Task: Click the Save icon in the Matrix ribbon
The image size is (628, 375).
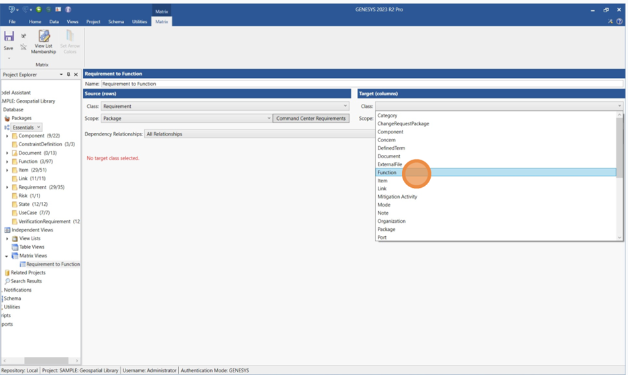Action: (9, 36)
